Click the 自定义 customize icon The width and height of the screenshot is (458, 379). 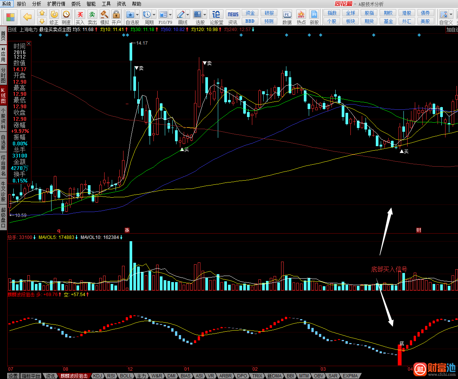444,14
